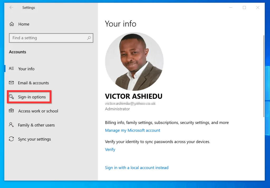Click the profile picture thumbnail
The height and width of the screenshot is (188, 270).
[x=134, y=61]
